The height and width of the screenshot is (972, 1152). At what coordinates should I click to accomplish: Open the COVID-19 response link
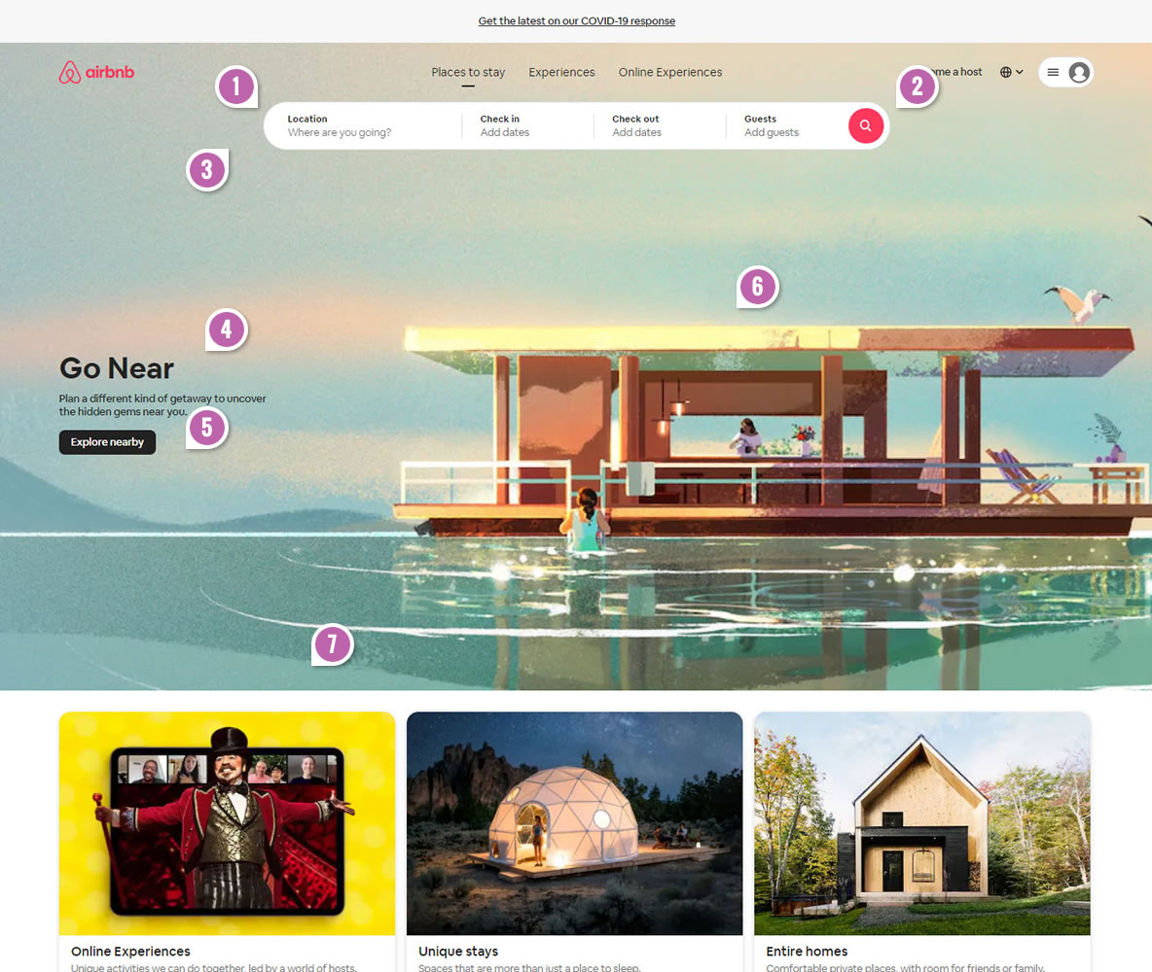click(576, 20)
